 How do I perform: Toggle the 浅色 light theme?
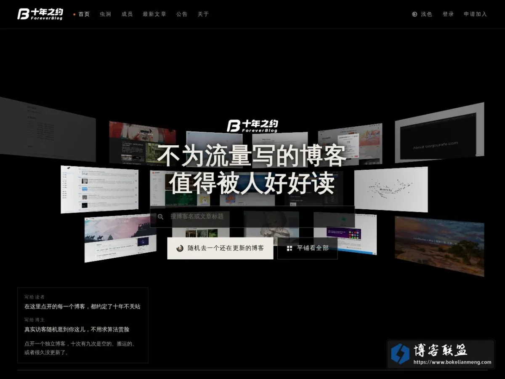click(x=422, y=14)
